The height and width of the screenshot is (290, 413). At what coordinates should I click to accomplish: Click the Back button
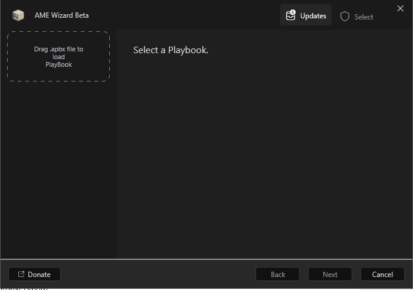(277, 274)
